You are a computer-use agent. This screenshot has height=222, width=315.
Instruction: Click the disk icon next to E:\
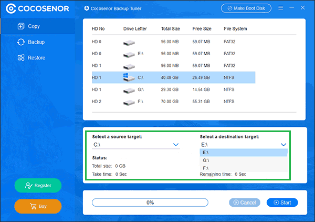(x=129, y=54)
